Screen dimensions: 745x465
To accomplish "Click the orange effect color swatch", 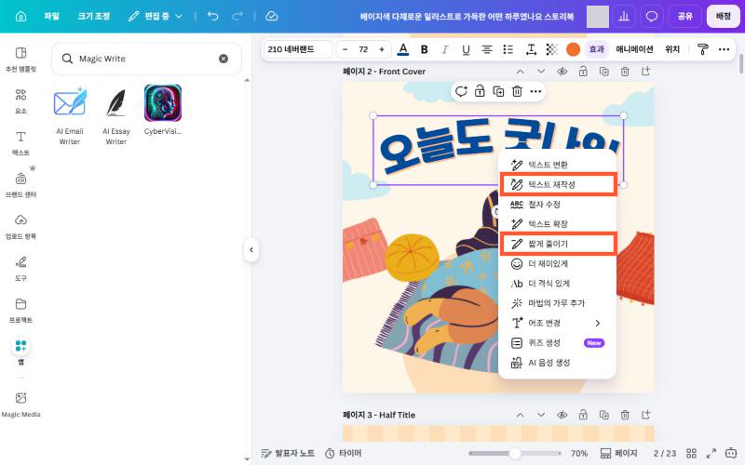I will (573, 49).
